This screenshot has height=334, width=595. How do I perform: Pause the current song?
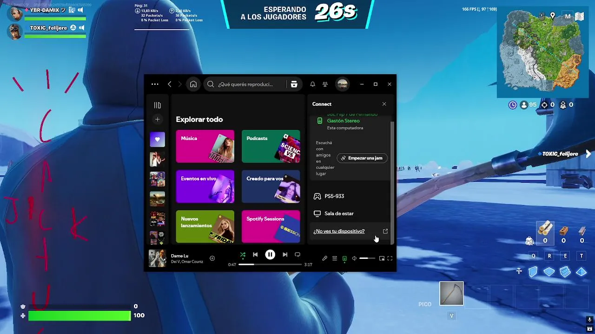point(270,255)
